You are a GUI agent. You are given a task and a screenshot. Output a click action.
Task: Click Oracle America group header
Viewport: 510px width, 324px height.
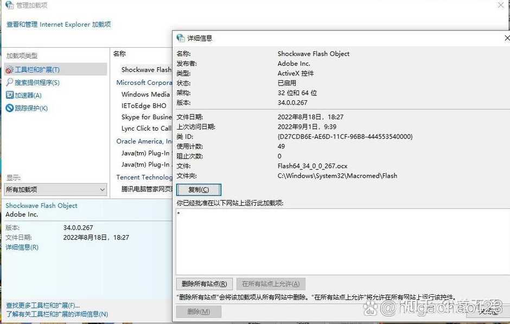point(144,141)
